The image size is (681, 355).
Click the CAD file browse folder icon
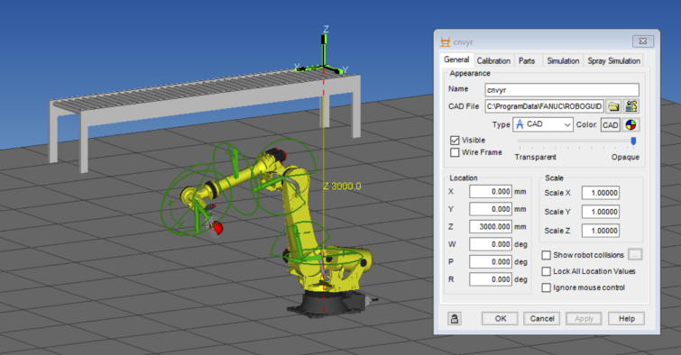coord(613,106)
